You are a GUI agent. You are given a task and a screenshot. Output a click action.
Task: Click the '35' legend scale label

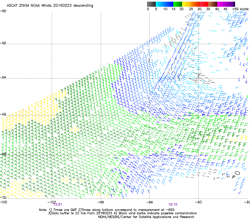(208, 9)
